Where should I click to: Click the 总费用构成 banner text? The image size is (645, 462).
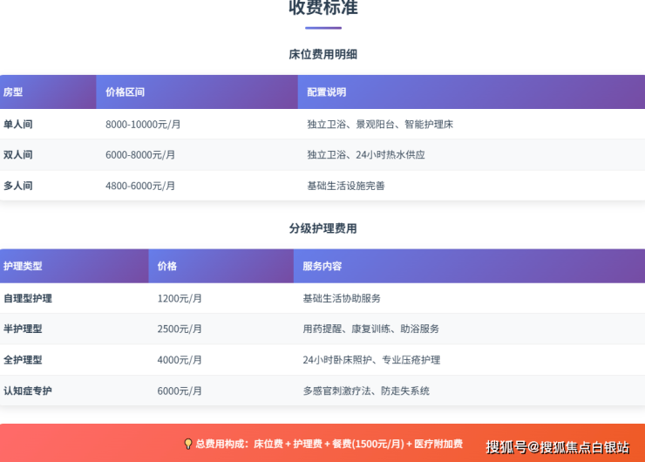point(329,444)
